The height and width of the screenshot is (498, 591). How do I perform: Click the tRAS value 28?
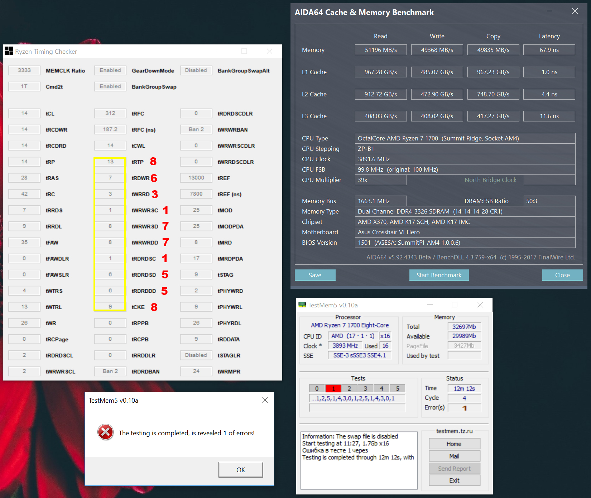tap(24, 178)
